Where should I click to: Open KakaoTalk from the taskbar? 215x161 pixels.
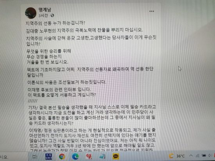point(116,156)
